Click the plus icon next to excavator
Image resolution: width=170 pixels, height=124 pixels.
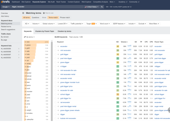pos(58,46)
